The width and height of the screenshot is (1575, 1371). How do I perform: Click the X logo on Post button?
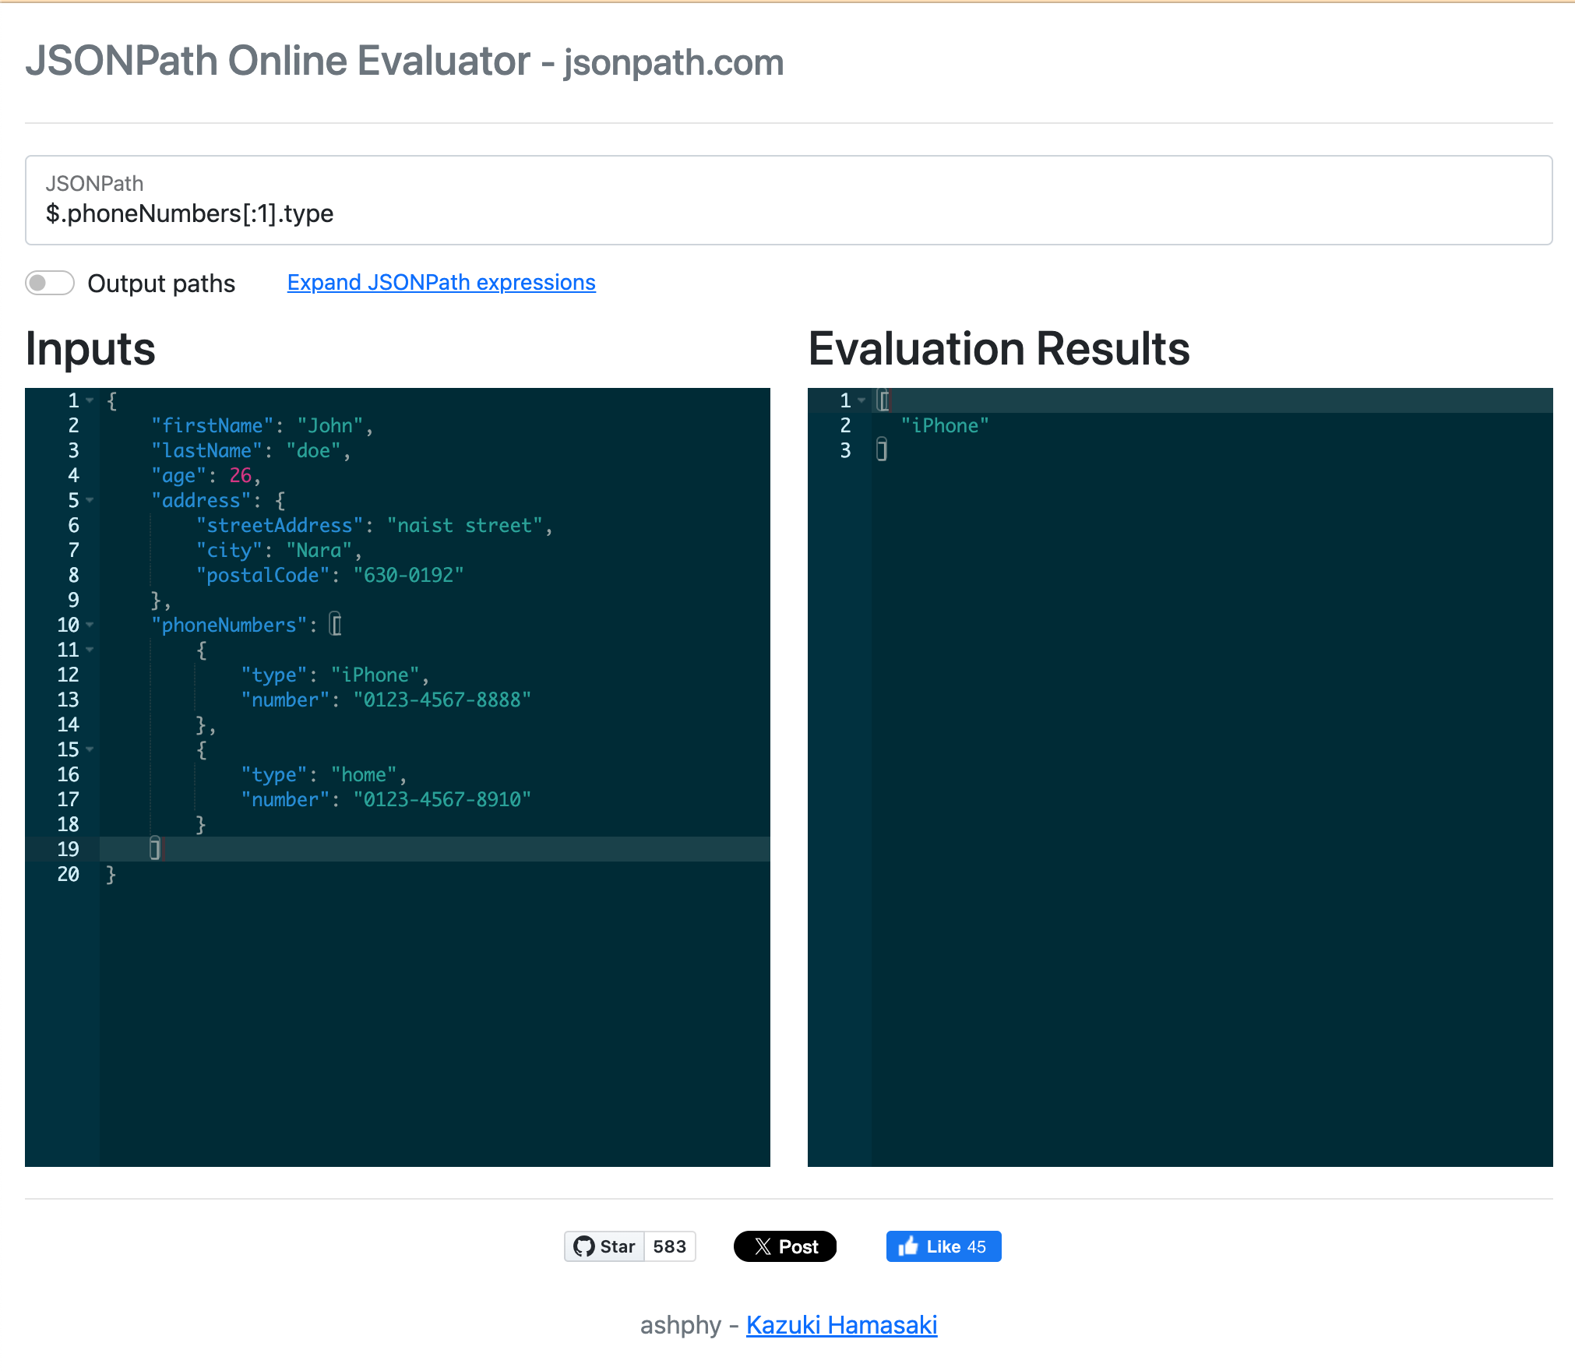tap(763, 1246)
